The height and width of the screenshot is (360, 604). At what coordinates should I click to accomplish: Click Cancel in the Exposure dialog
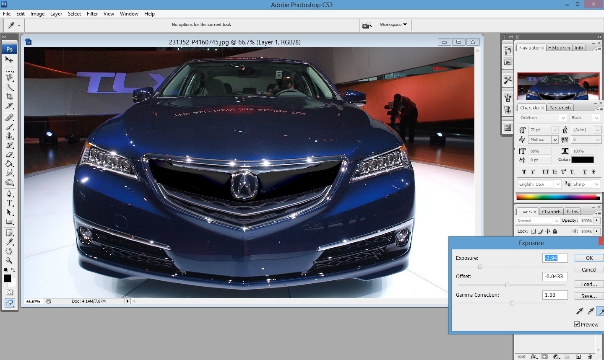click(x=589, y=270)
